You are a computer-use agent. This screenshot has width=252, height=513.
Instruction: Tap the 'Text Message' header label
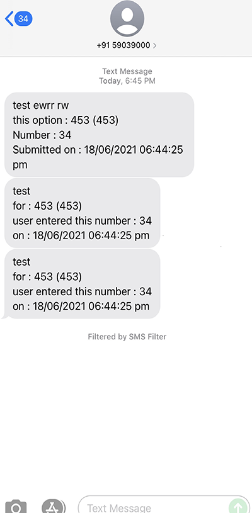(127, 71)
